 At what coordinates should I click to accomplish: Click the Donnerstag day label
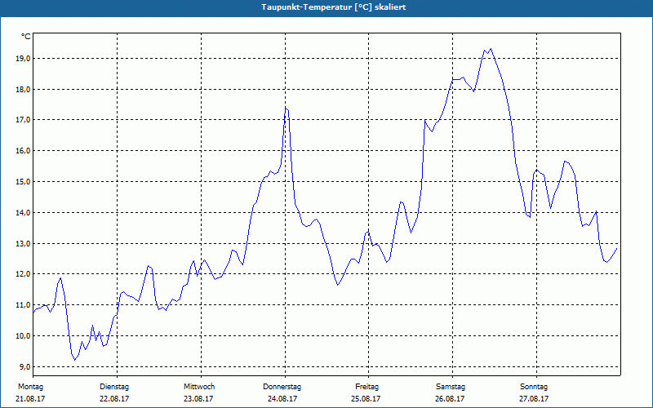point(282,387)
